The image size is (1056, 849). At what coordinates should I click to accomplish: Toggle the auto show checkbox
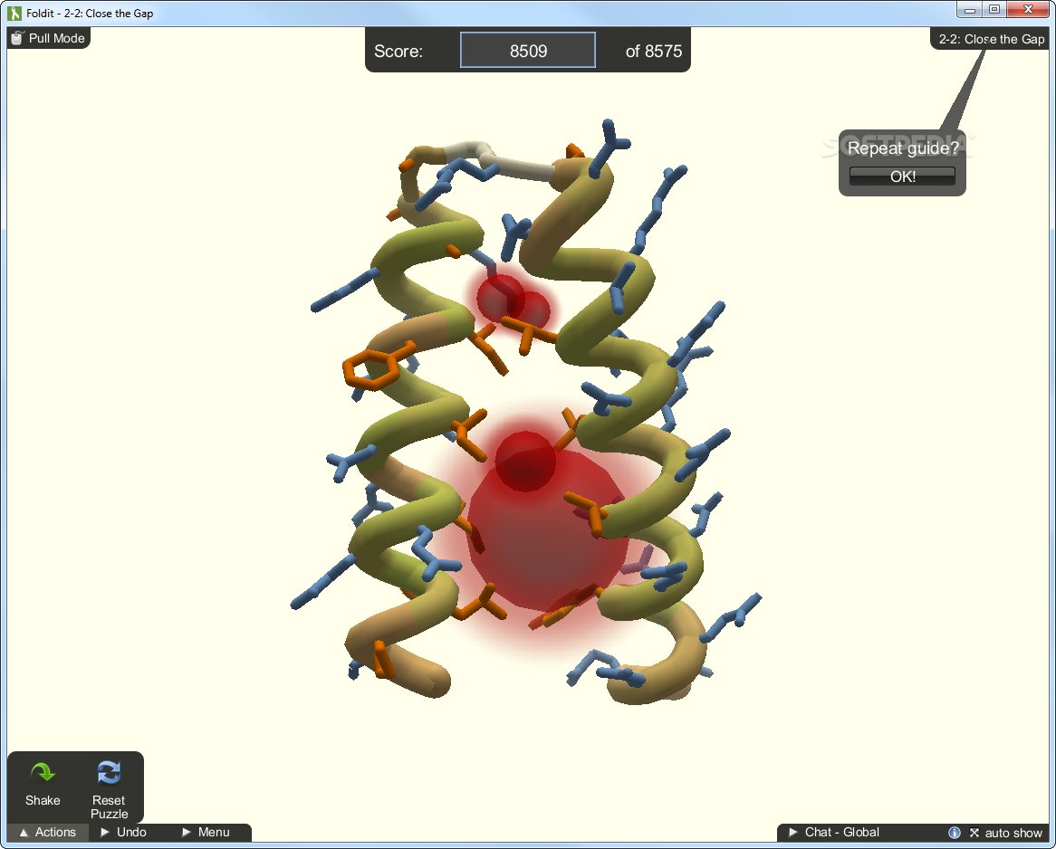974,833
